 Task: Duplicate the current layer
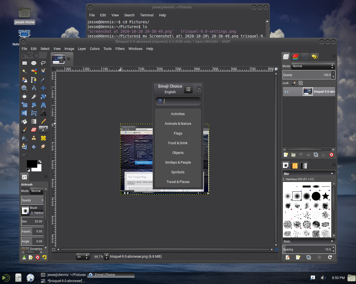[316, 155]
